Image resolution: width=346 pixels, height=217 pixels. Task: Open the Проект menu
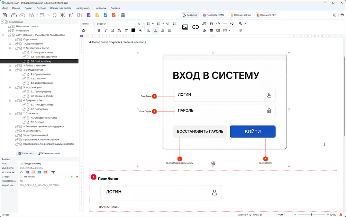coord(28,8)
